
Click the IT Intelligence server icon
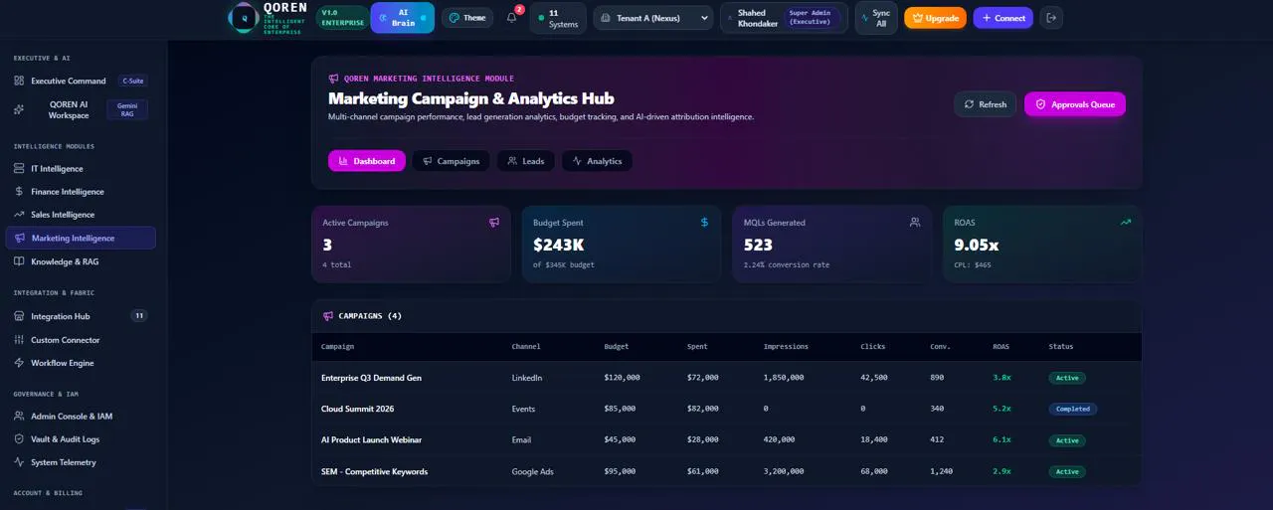click(19, 169)
